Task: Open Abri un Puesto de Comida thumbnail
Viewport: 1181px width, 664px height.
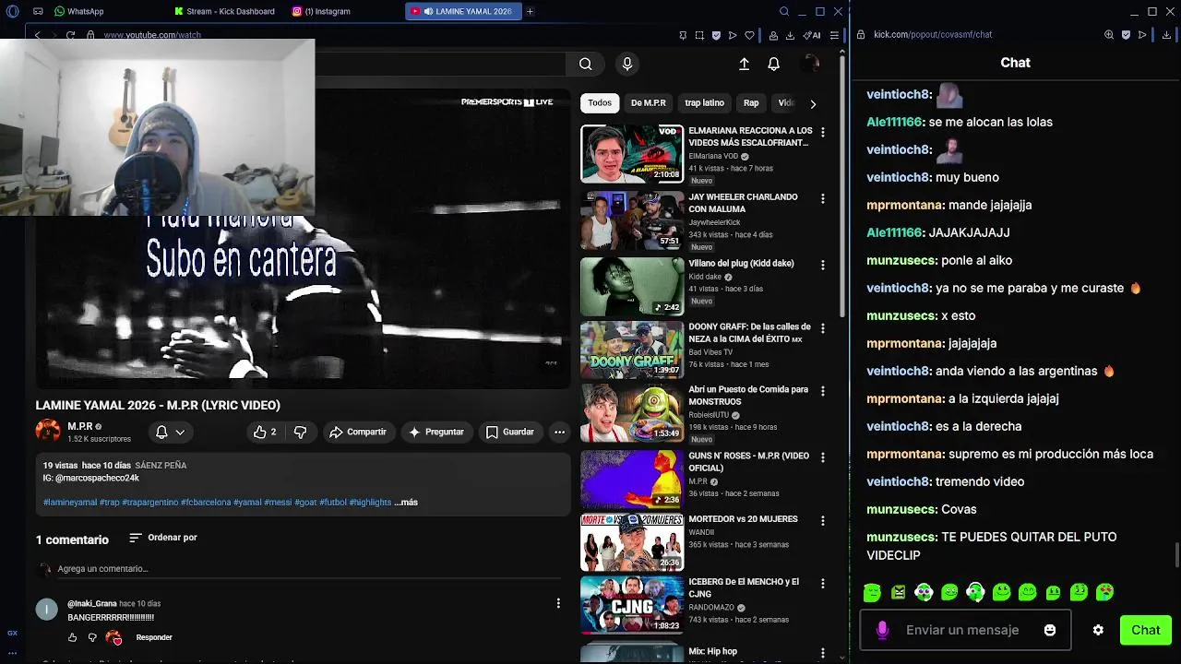Action: (632, 412)
